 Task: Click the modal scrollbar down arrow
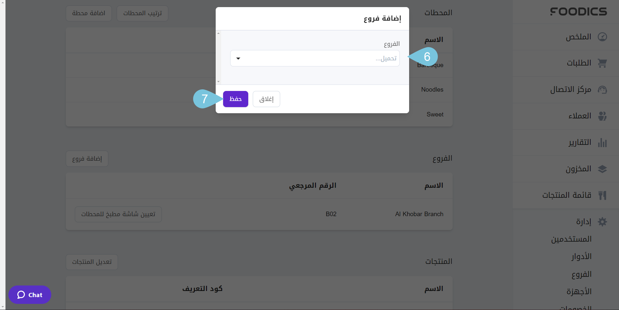tap(218, 82)
